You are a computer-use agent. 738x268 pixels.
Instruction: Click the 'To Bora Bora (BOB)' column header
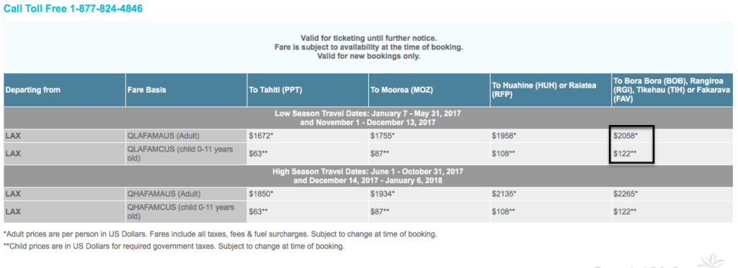coord(672,90)
